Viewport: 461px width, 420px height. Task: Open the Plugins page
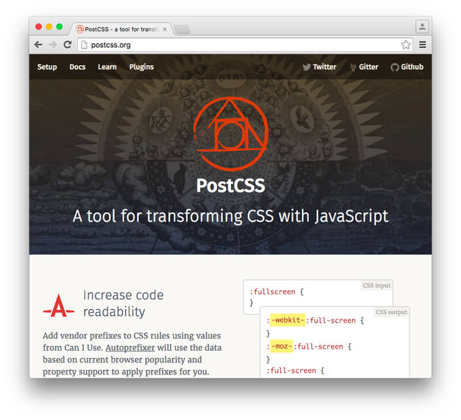(x=141, y=67)
